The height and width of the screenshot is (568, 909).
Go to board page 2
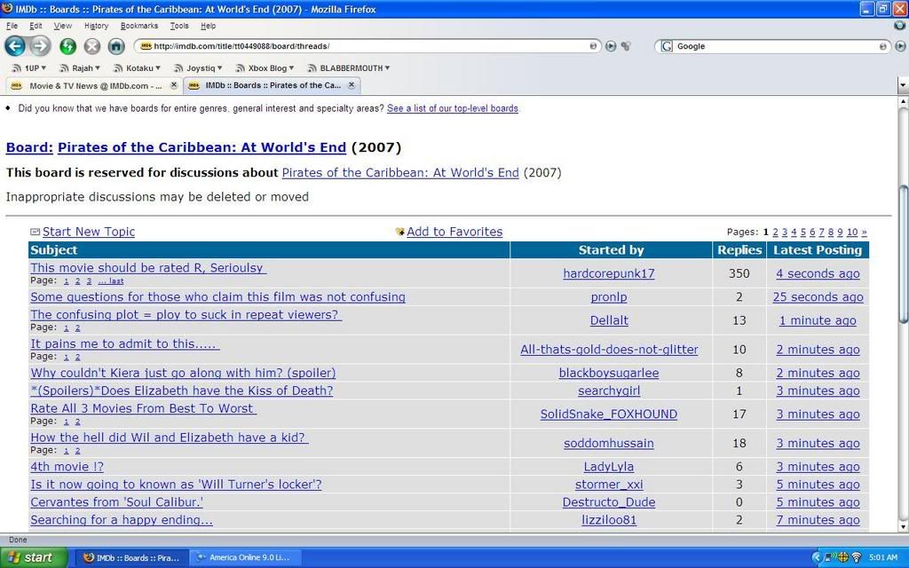pyautogui.click(x=775, y=232)
